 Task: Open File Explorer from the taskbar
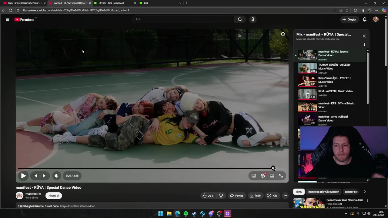point(169,213)
